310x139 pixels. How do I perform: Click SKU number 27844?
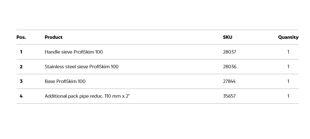229,81
